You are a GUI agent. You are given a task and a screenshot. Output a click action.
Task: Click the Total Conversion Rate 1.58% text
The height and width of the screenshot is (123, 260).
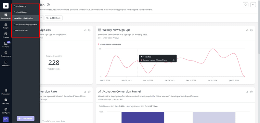(112, 106)
